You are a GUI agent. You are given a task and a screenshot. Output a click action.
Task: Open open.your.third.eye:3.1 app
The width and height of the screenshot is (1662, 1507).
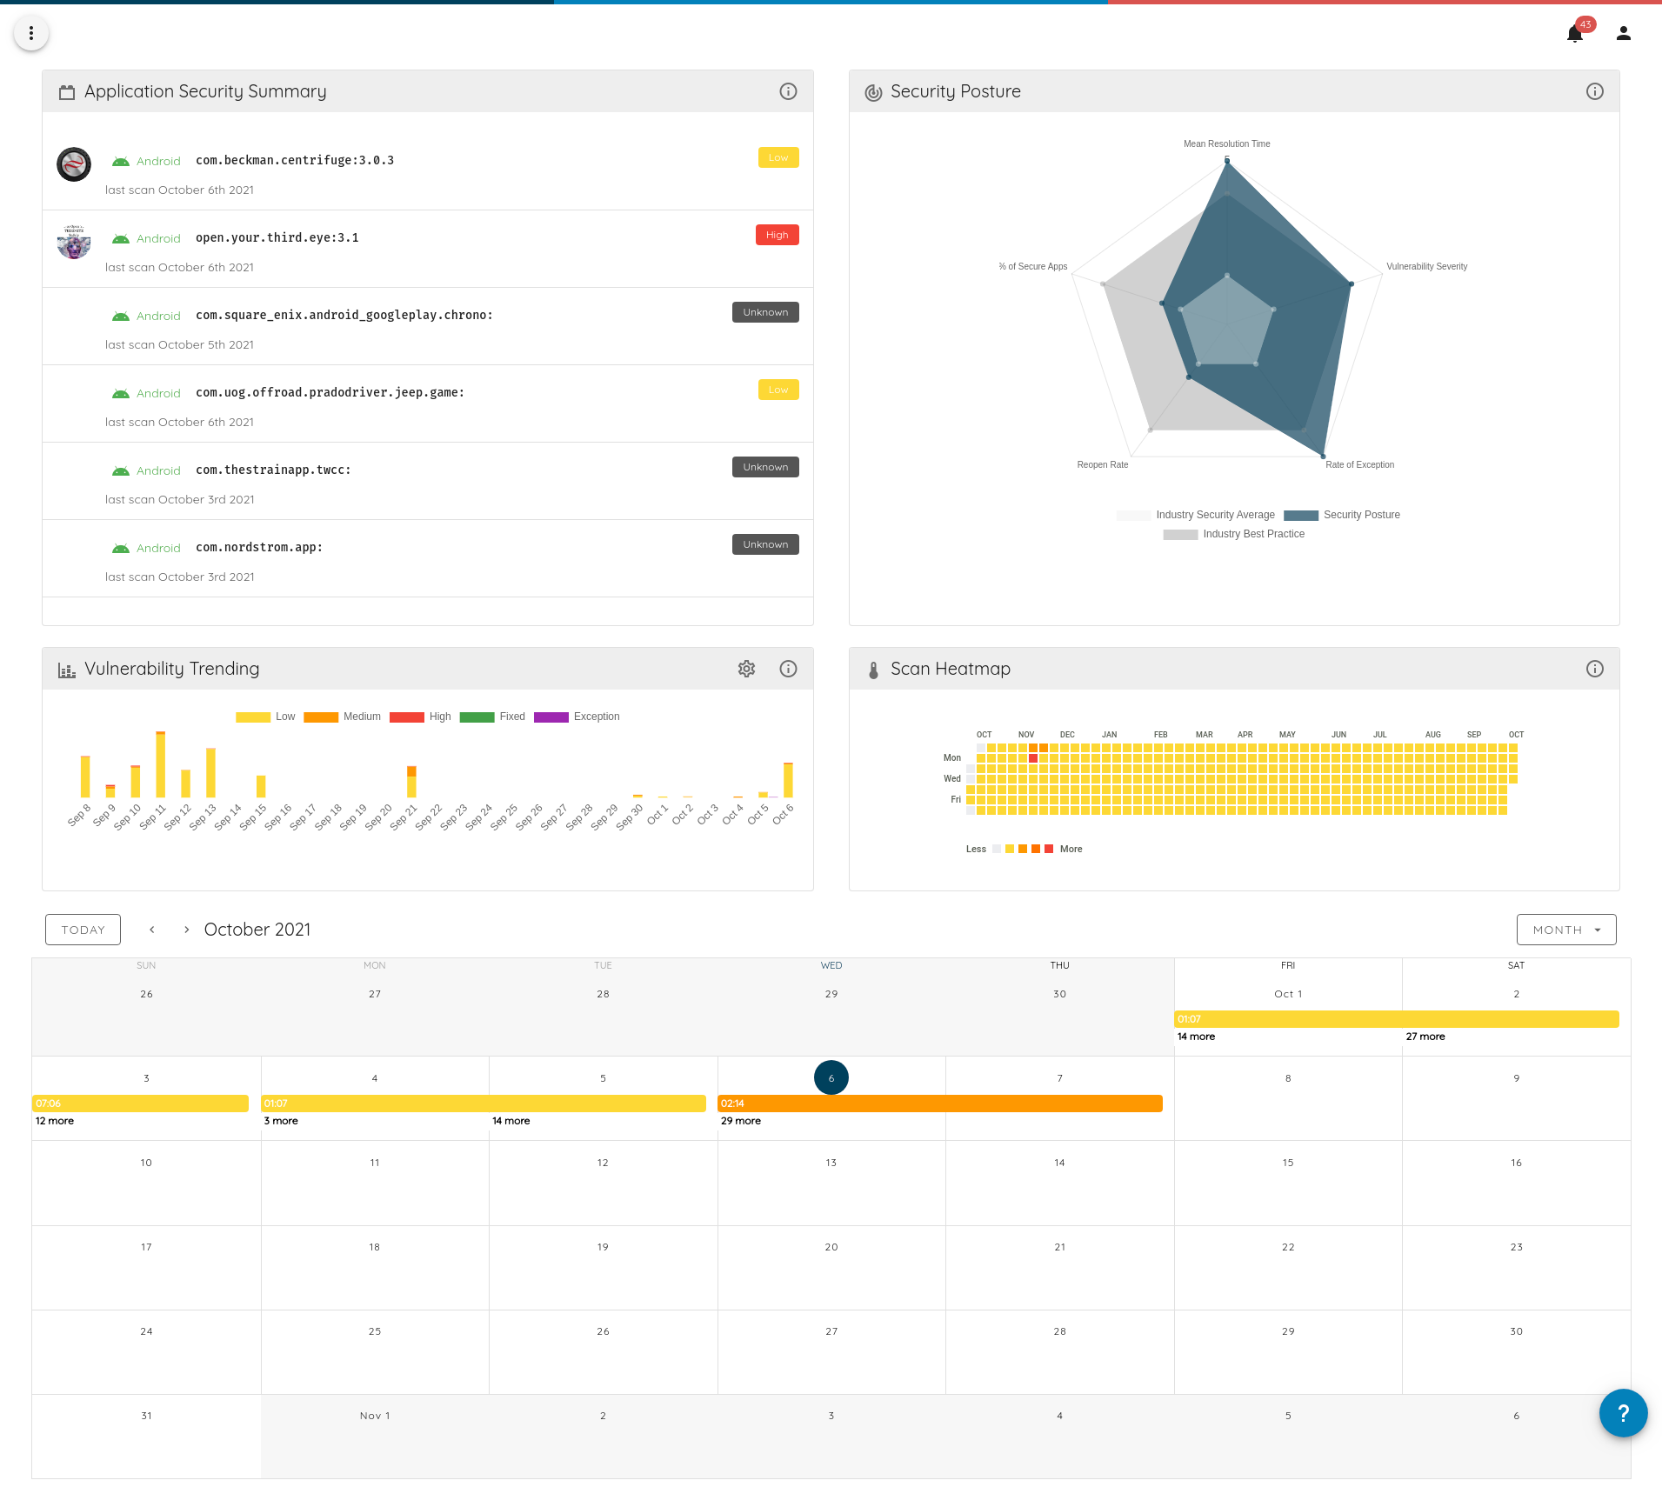coord(277,237)
